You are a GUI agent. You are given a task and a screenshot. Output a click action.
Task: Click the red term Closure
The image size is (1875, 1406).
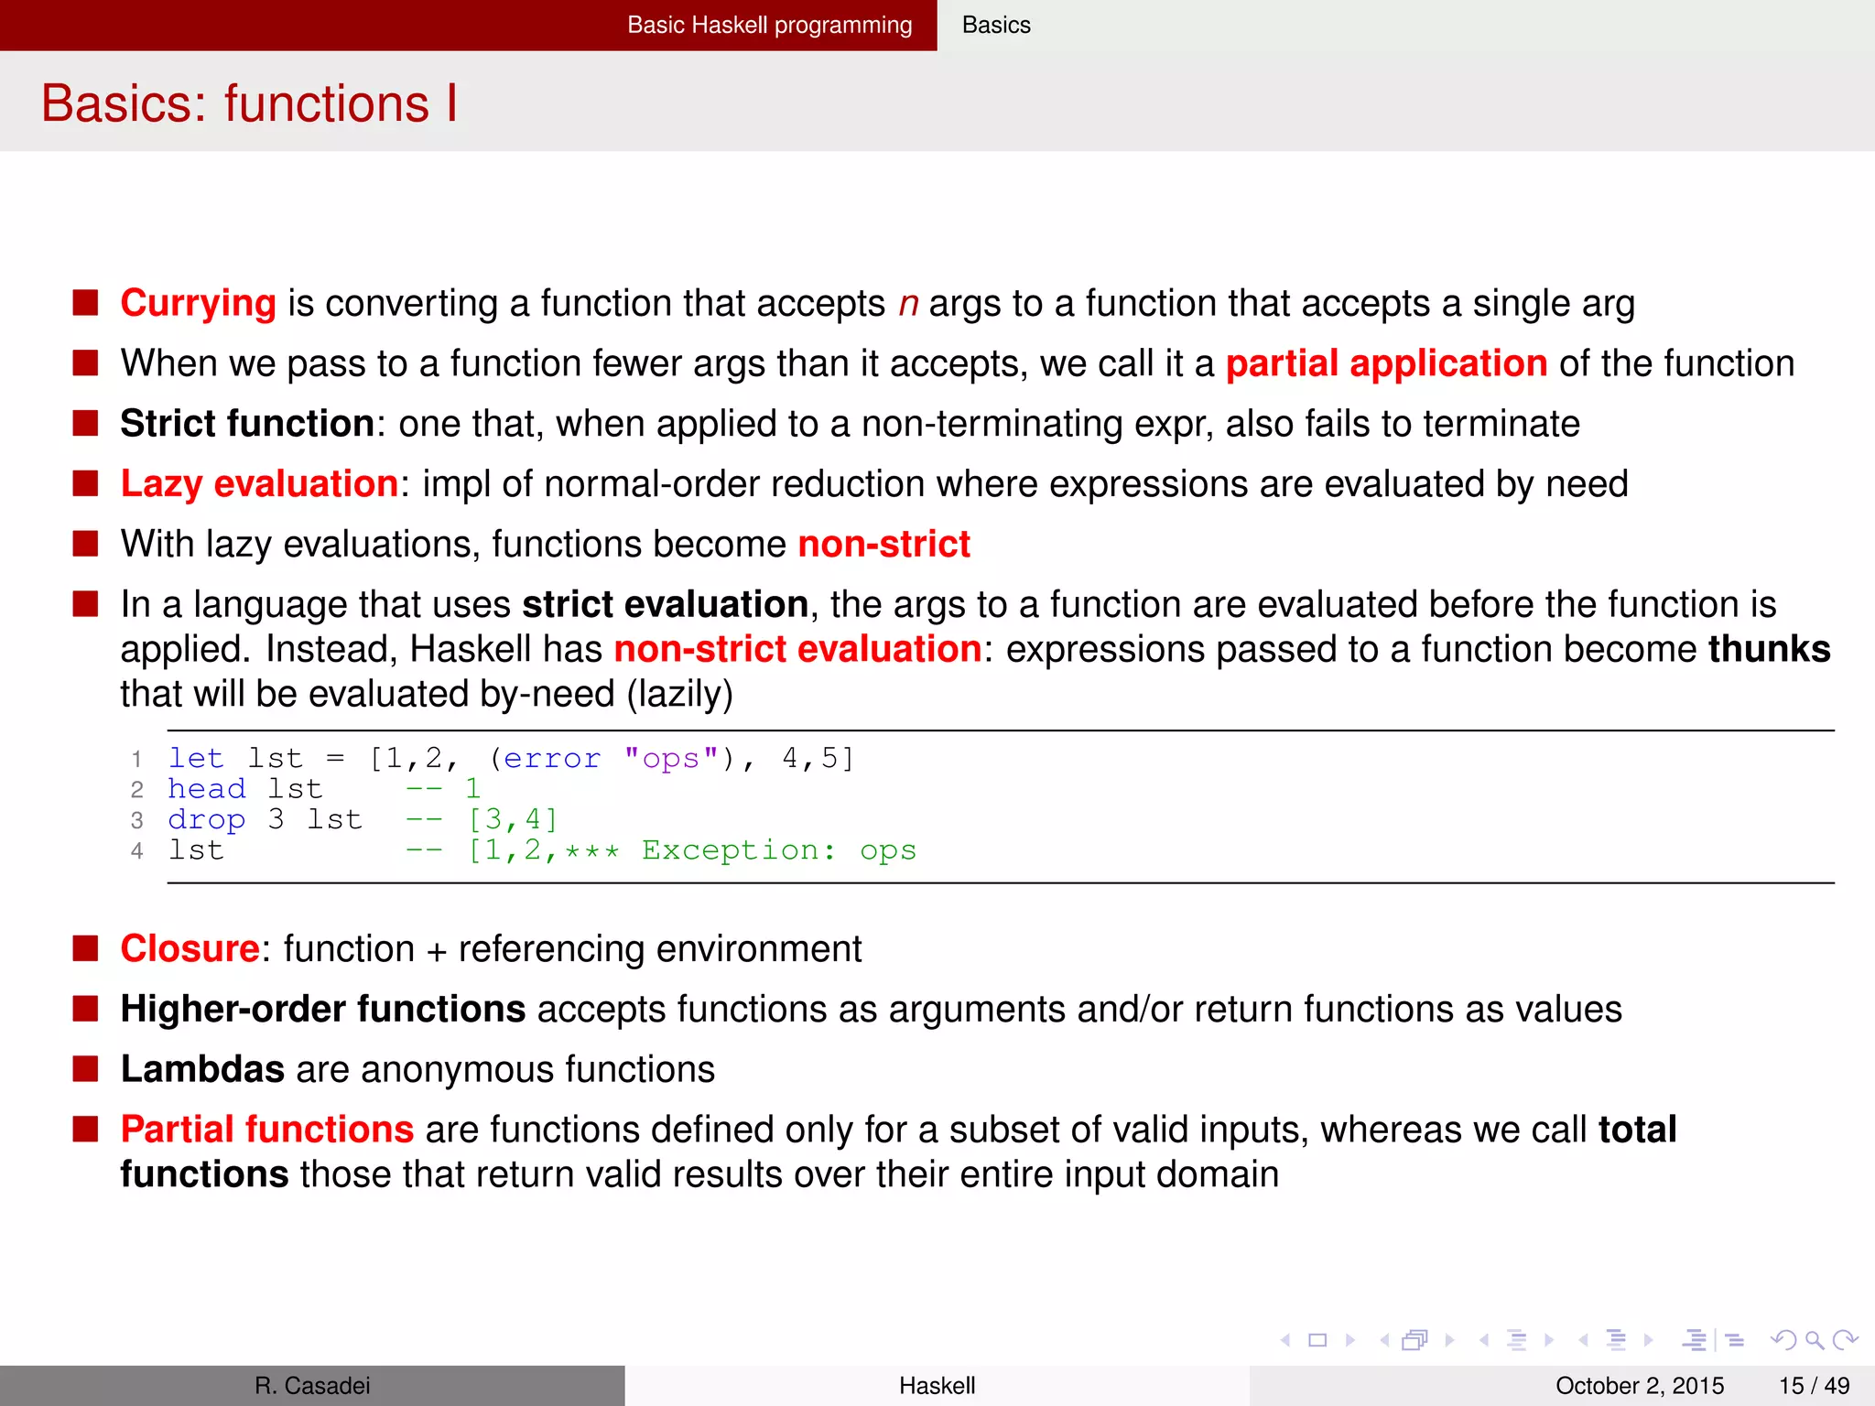click(190, 949)
